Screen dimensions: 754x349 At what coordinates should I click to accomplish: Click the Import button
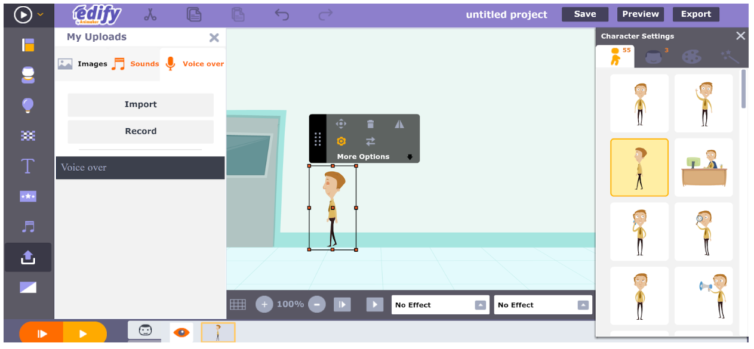[x=140, y=104]
